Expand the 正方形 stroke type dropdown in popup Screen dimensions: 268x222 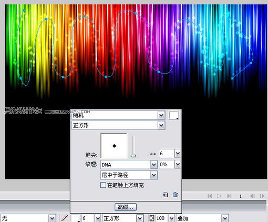(x=161, y=125)
